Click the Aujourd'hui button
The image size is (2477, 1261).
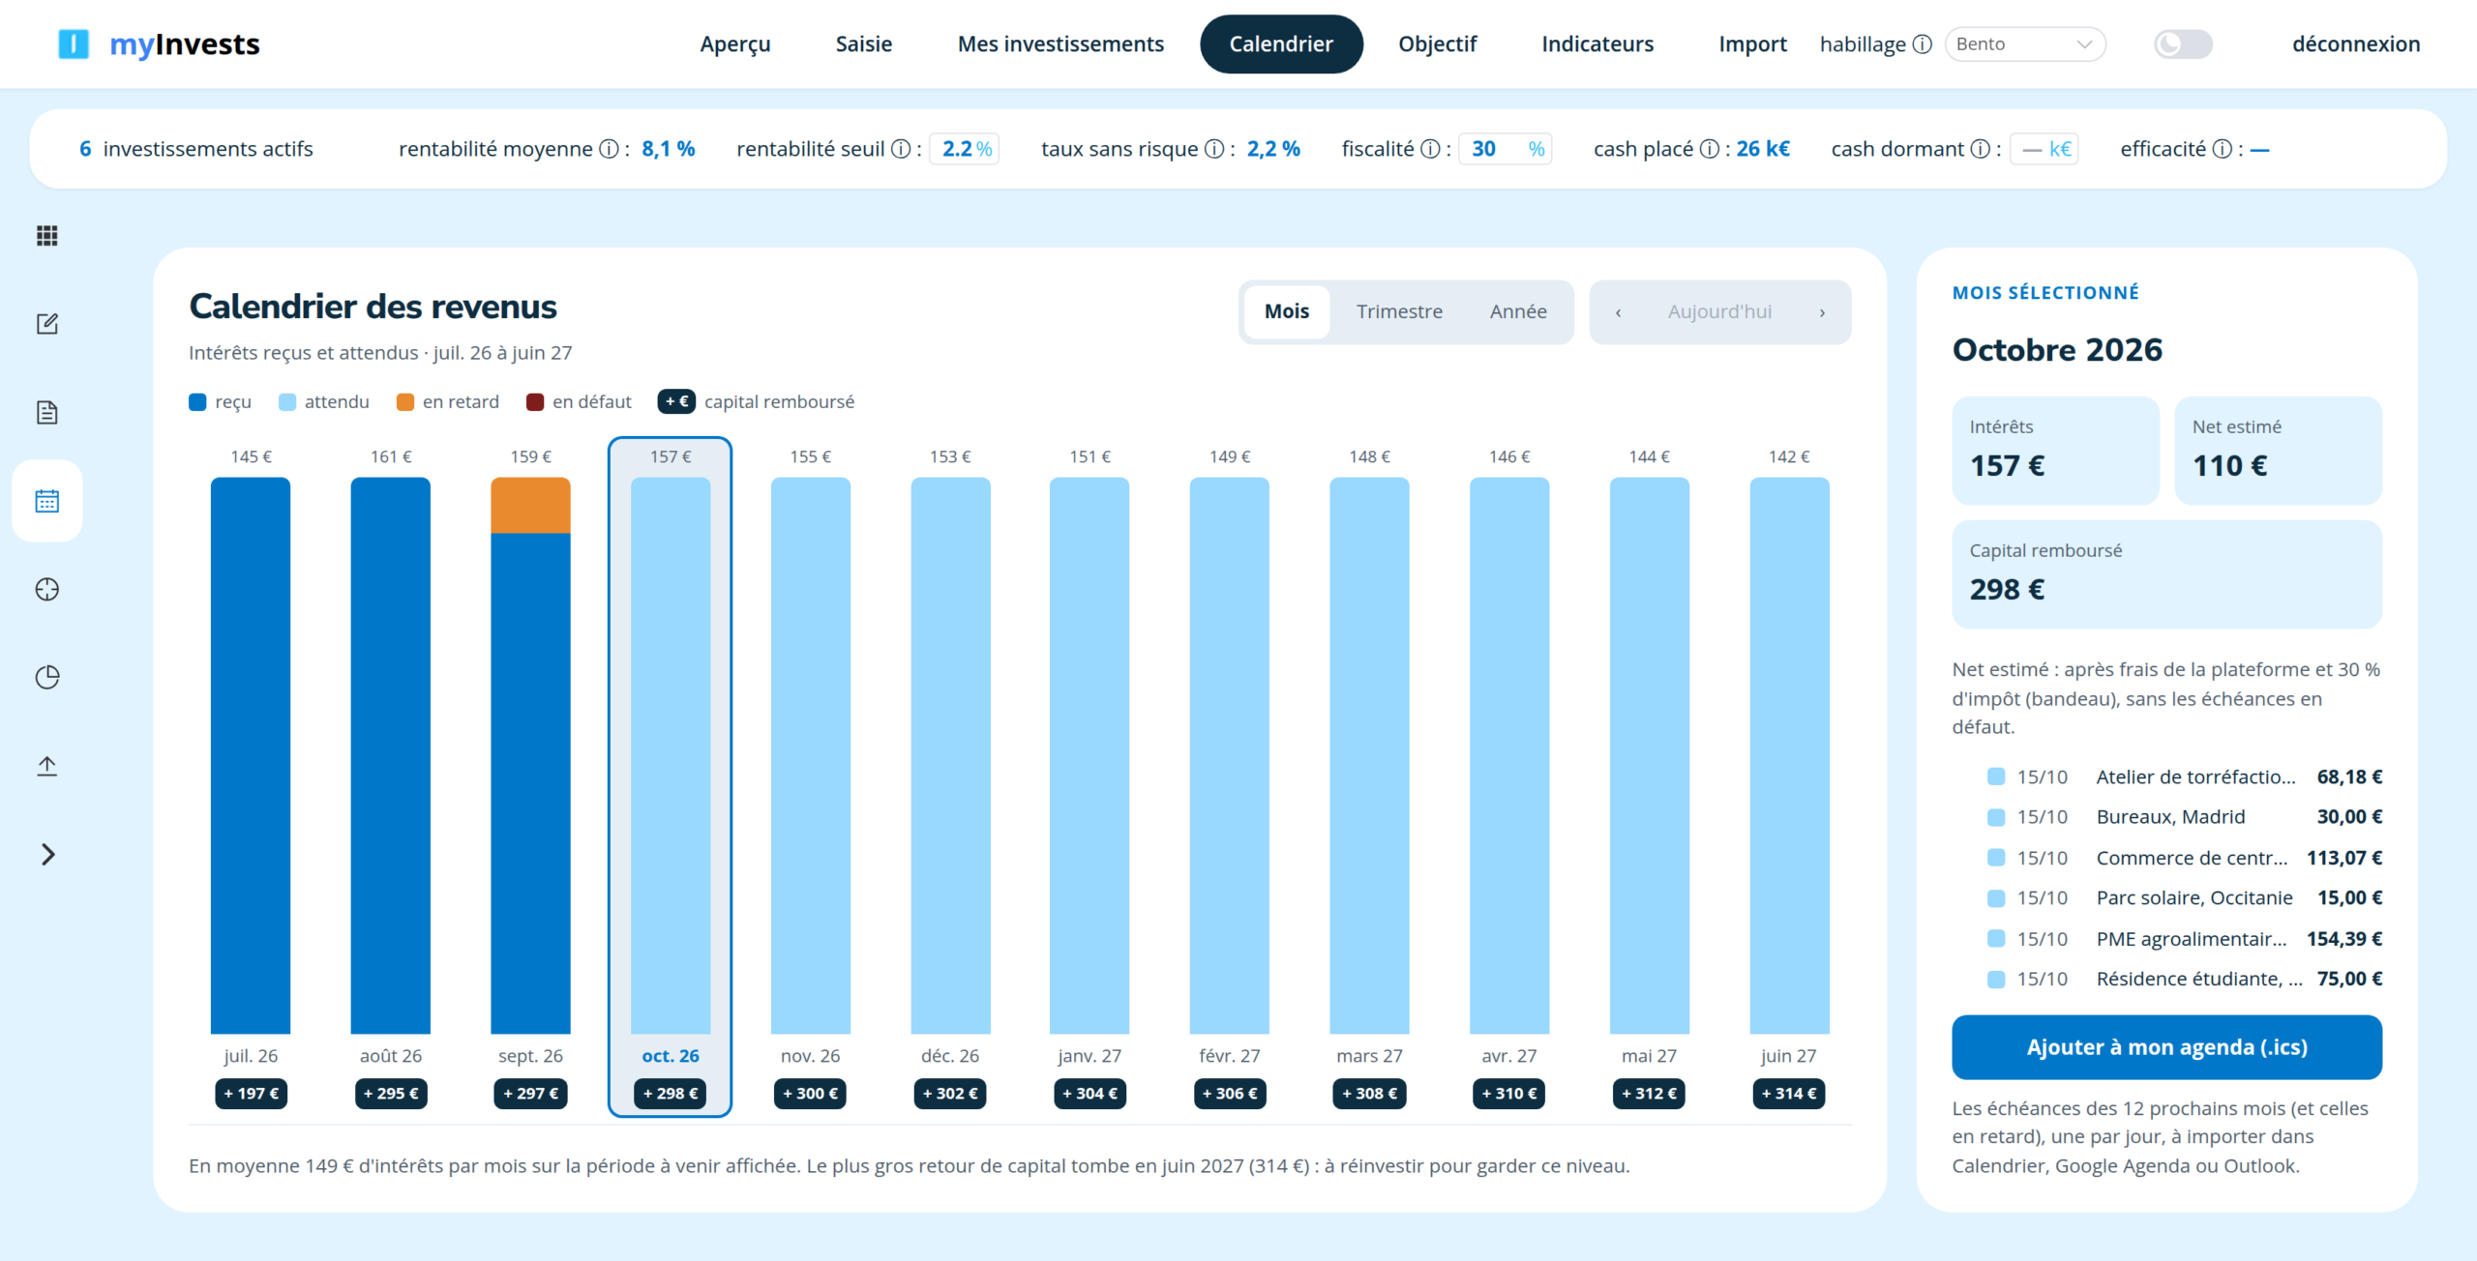[x=1719, y=311]
